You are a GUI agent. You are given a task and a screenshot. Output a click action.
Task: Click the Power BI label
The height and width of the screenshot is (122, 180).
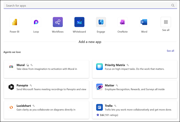click(14, 32)
